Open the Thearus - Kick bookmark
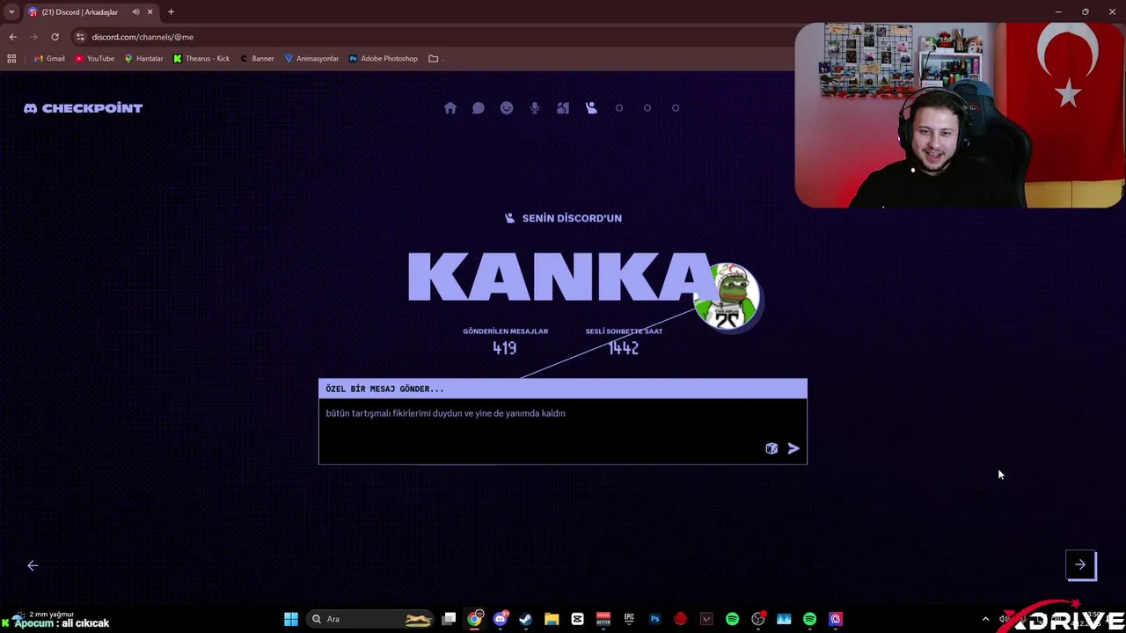Screen dimensions: 1126x633 tap(201, 59)
